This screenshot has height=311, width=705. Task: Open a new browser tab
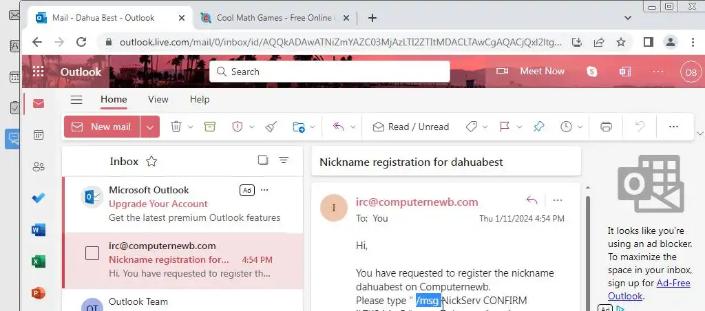pyautogui.click(x=372, y=18)
